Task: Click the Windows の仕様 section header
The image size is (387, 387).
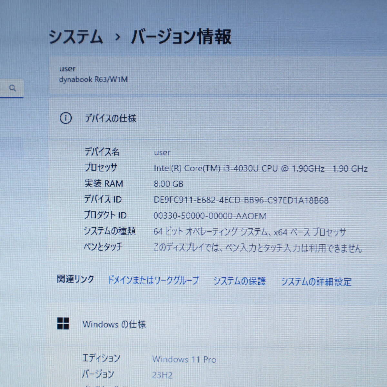Action: pyautogui.click(x=114, y=324)
